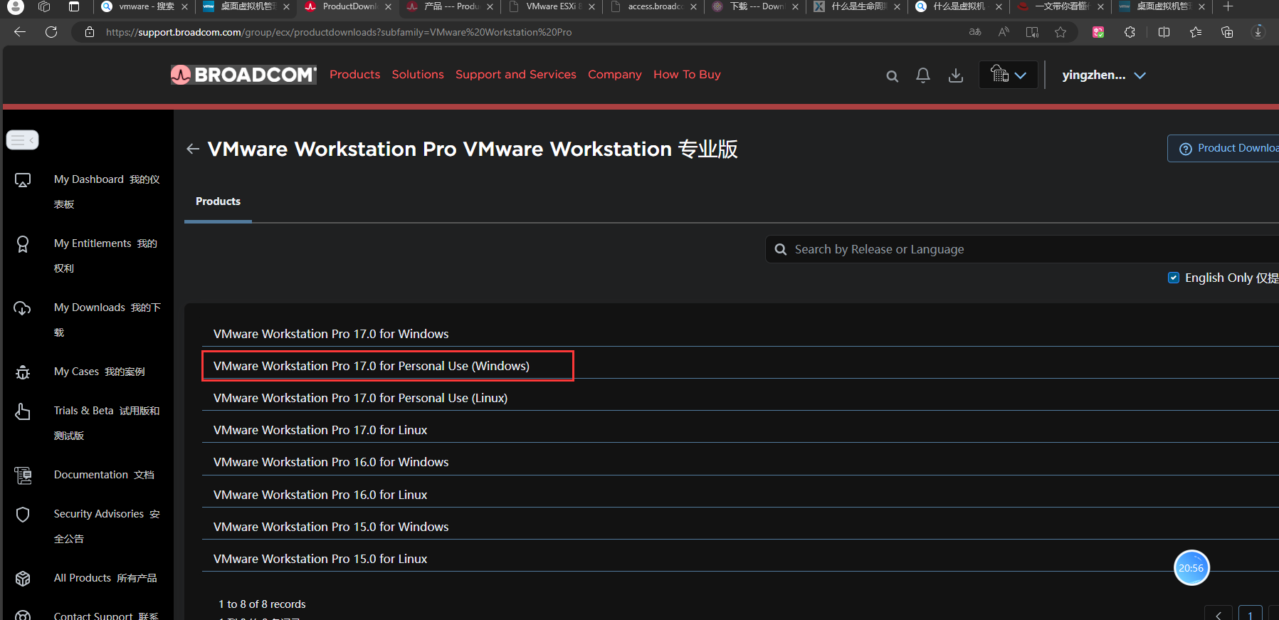Image resolution: width=1279 pixels, height=620 pixels.
Task: Open the favorites list icon in toolbar
Action: click(1196, 32)
